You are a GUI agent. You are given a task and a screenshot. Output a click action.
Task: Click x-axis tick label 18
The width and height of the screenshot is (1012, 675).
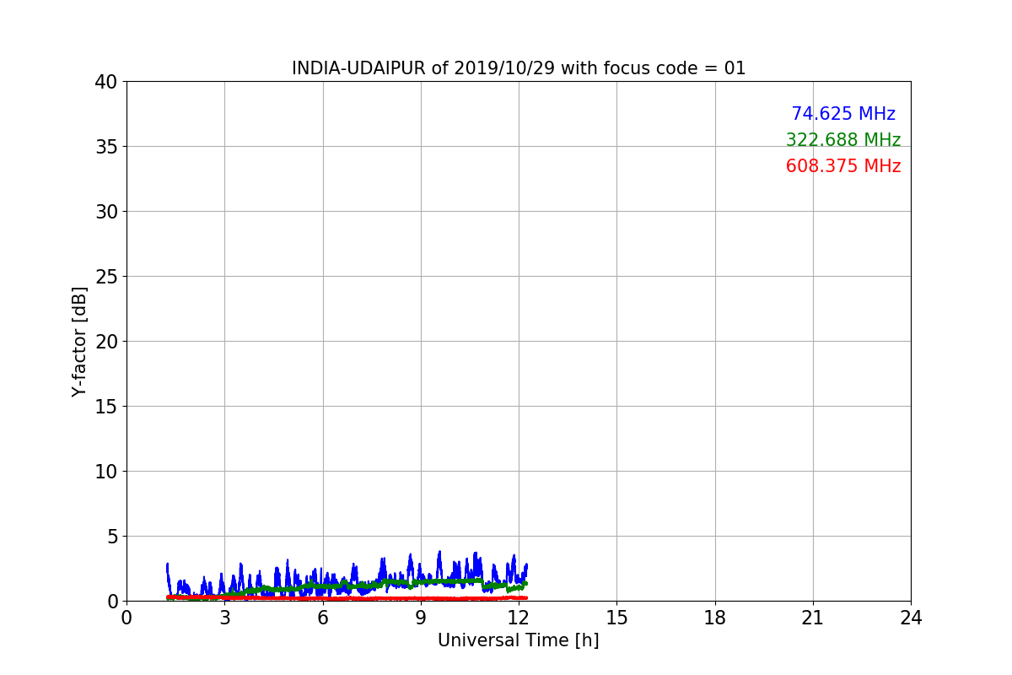(x=715, y=618)
